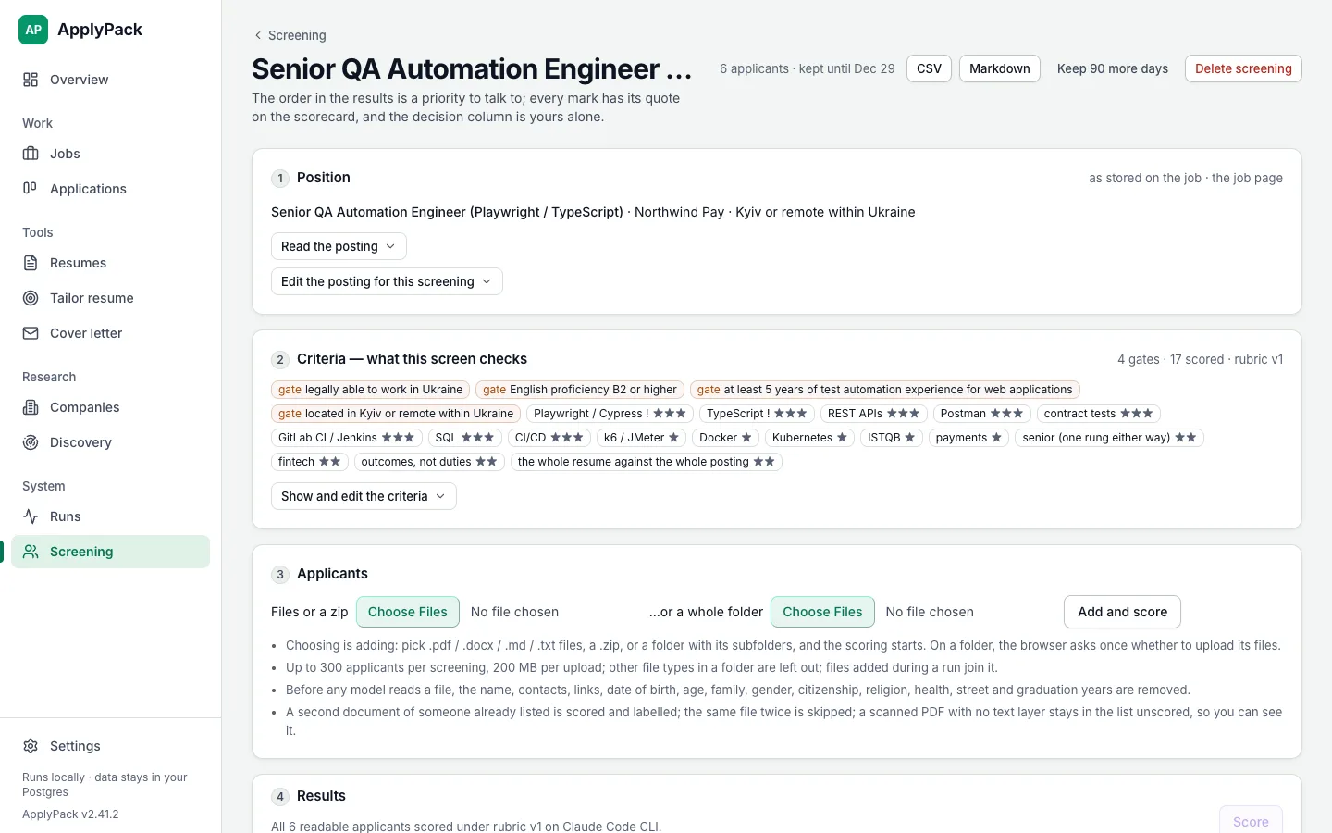Open the Overview page in sidebar
Image resolution: width=1332 pixels, height=833 pixels.
(111, 80)
